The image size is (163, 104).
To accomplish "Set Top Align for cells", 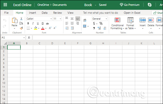I will [x=67, y=18].
